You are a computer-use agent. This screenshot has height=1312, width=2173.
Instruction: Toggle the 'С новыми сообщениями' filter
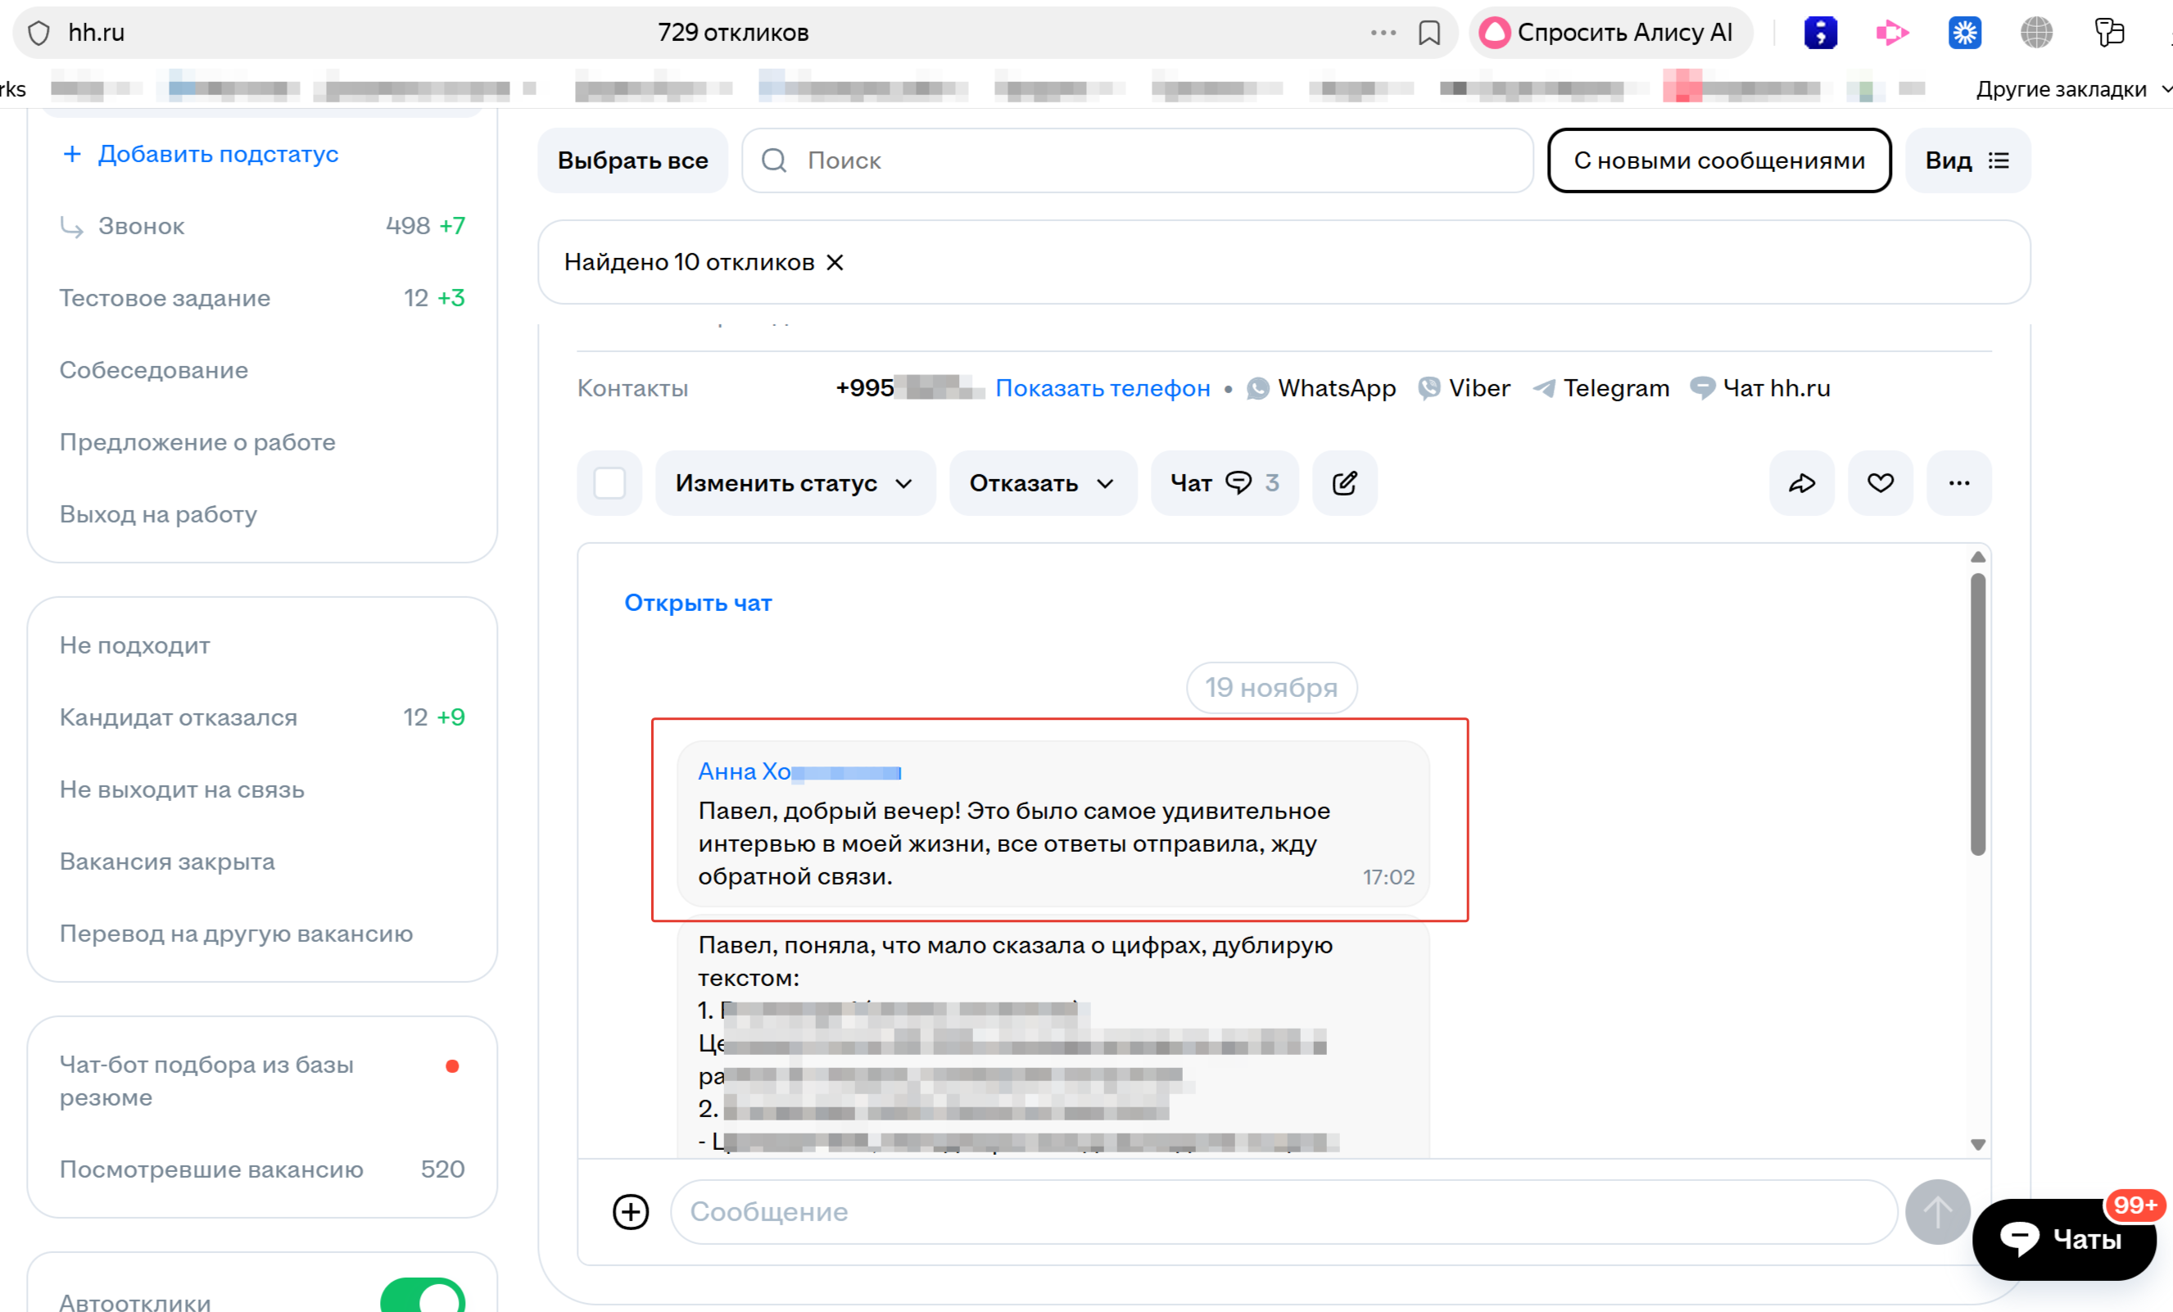coord(1718,161)
